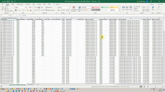165x92 pixels.
Task: Click the Font Color red A swatch
Action: point(31,10)
